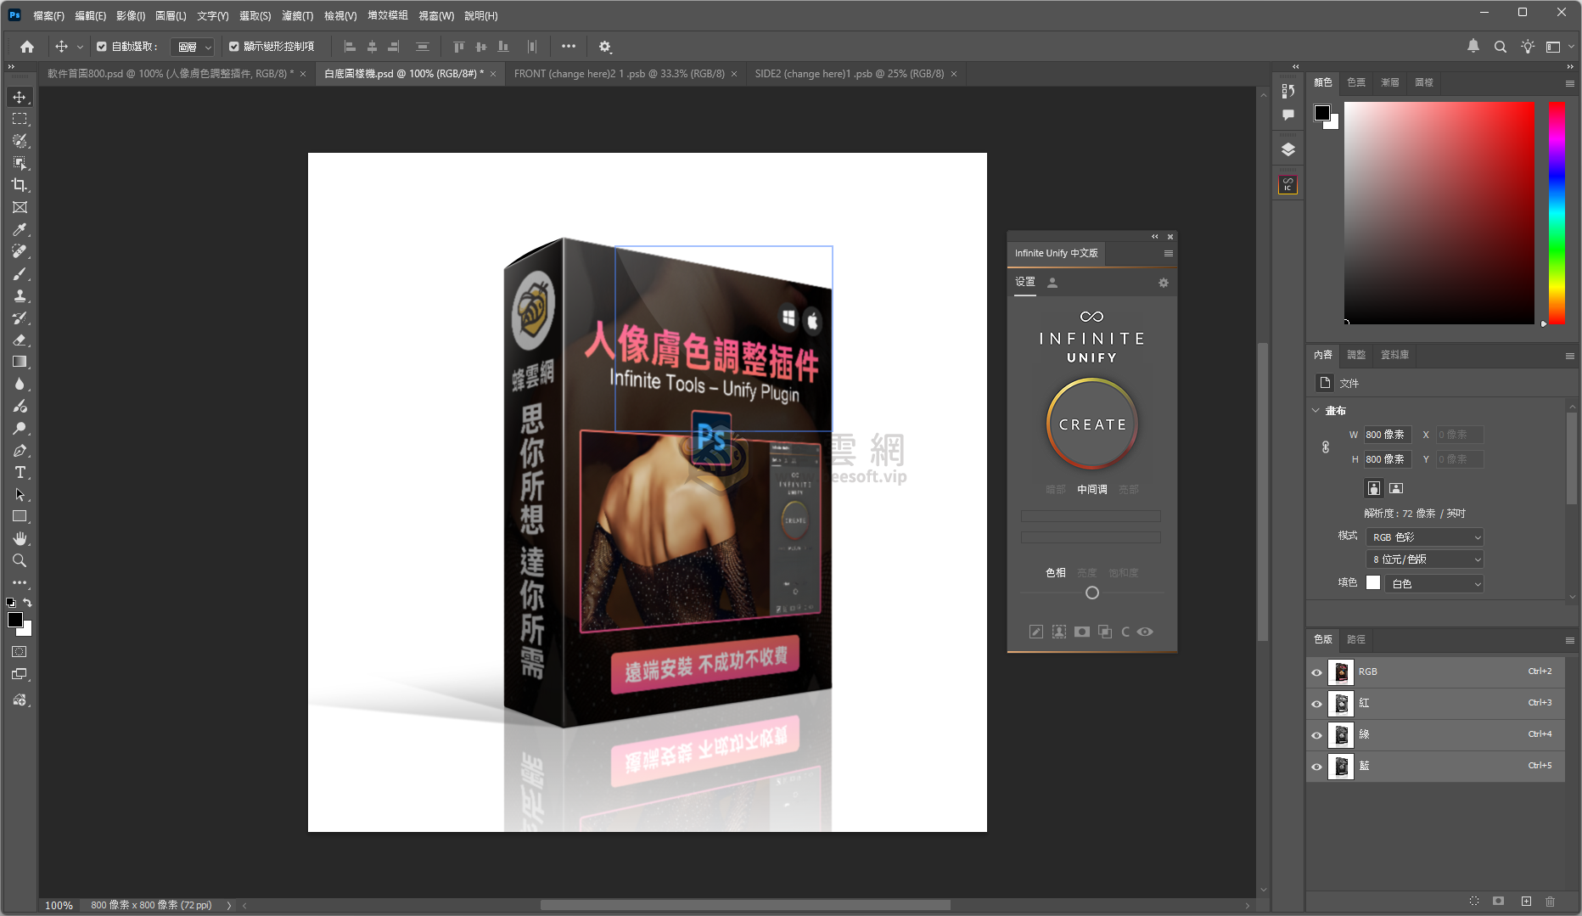Select the Eraser tool
The image size is (1582, 916).
pos(20,340)
